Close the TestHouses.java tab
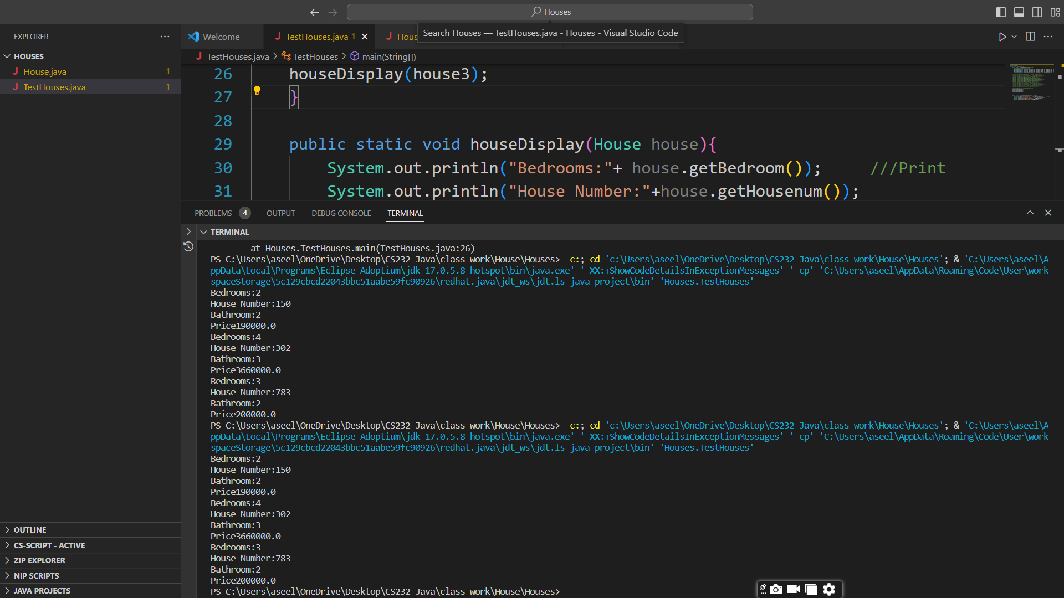 pos(365,37)
